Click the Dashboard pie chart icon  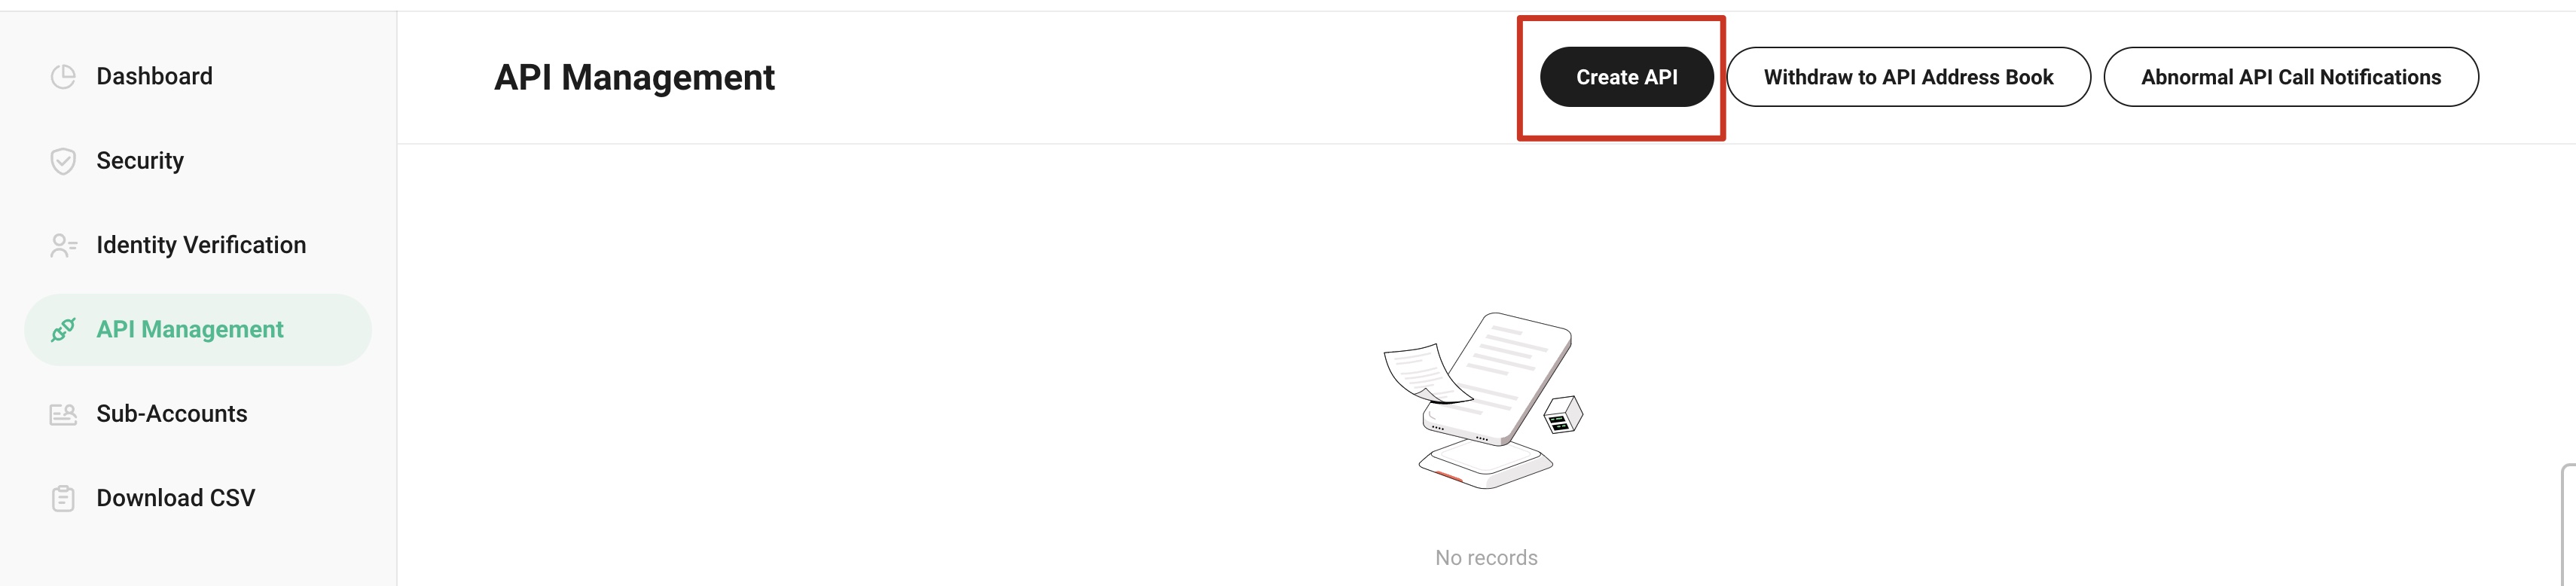pos(63,77)
